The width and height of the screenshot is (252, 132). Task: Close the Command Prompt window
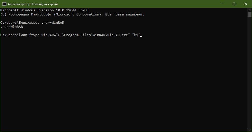coord(246,4)
